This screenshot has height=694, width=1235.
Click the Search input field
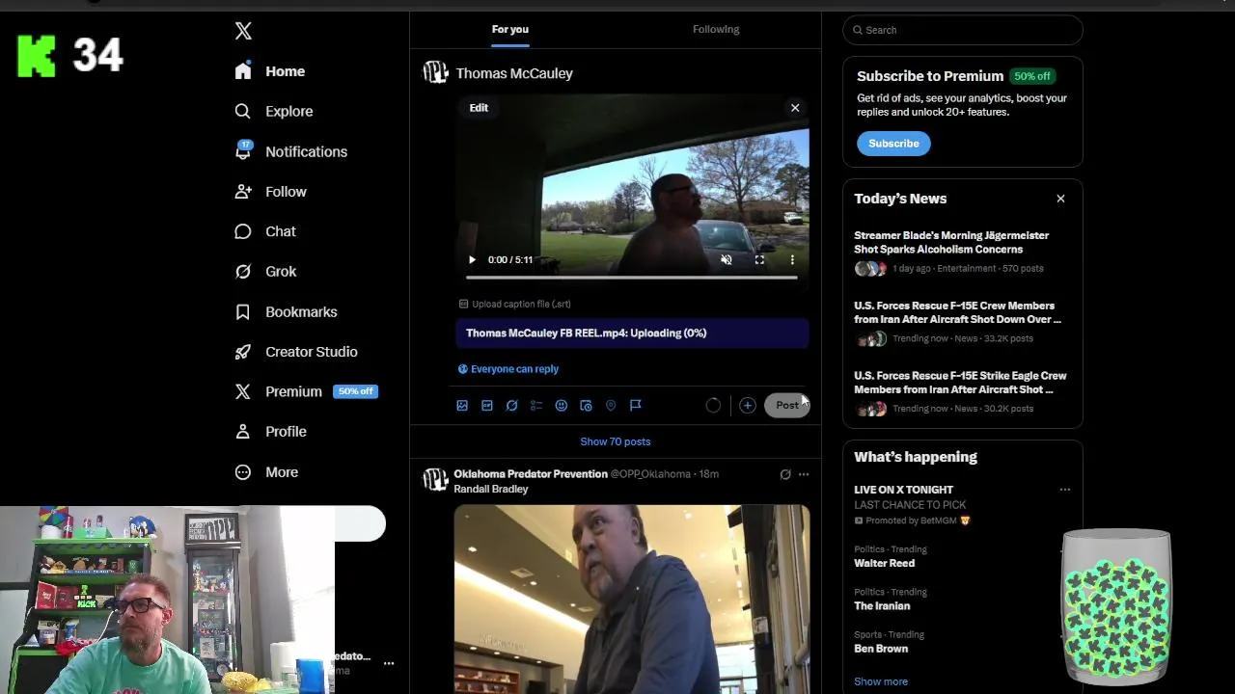pyautogui.click(x=963, y=30)
